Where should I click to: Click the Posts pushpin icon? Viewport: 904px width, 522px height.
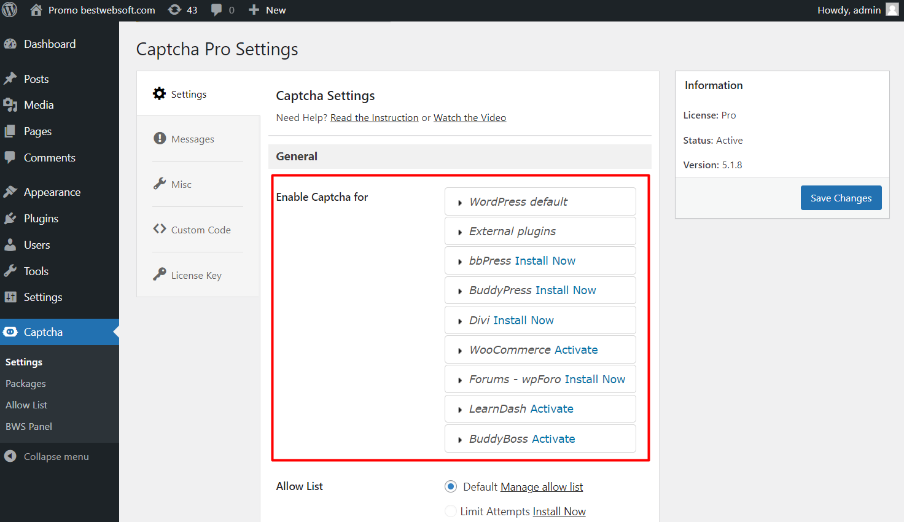[10, 79]
